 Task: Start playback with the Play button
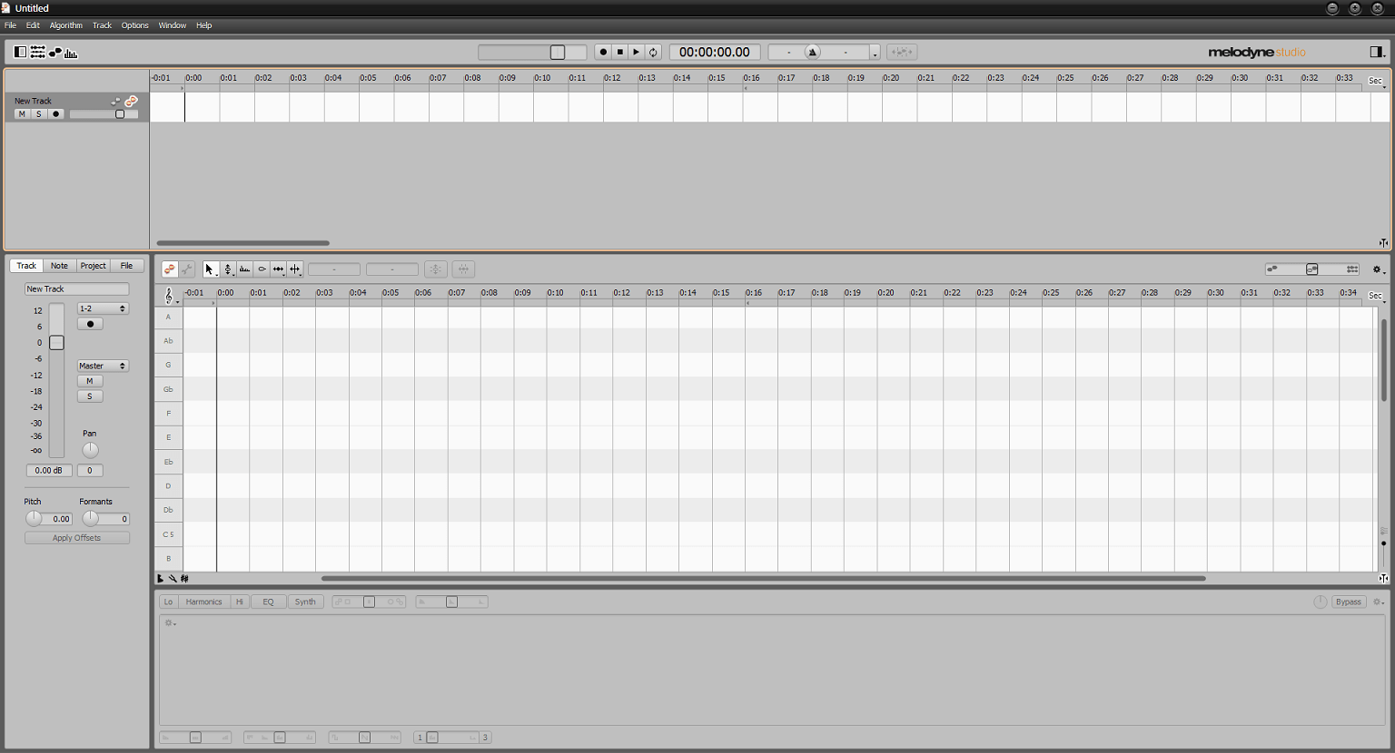637,52
